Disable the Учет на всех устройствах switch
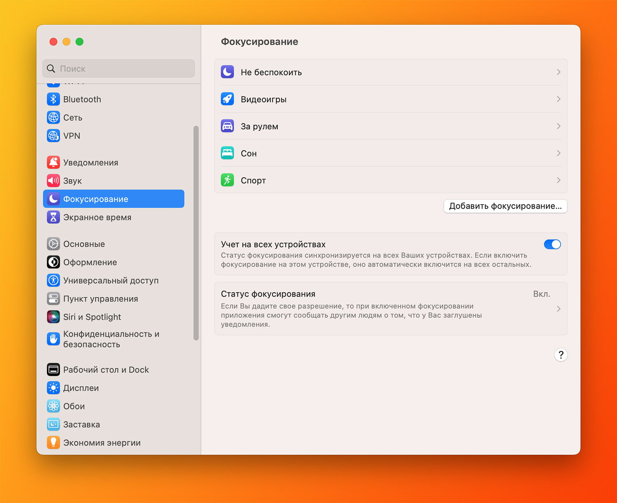The height and width of the screenshot is (503, 617). (552, 244)
